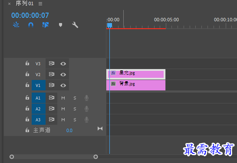Mute track A3
Image resolution: width=237 pixels, height=163 pixels.
tap(63, 120)
